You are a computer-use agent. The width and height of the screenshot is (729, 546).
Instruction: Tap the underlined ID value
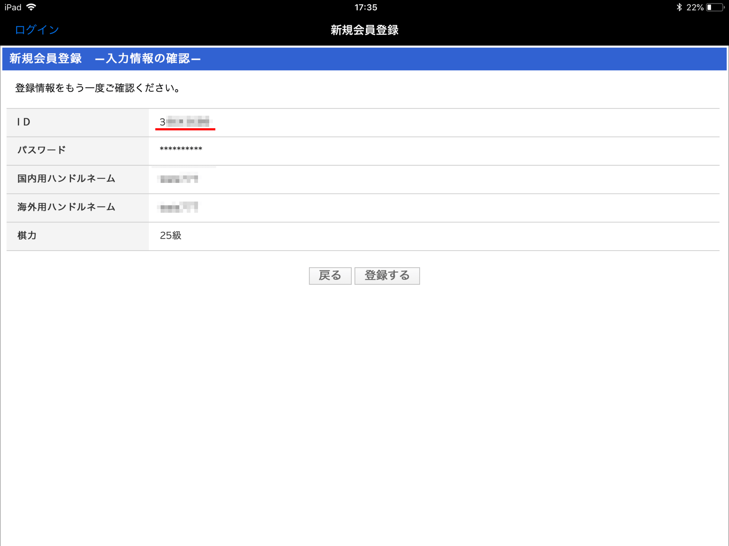(x=185, y=122)
